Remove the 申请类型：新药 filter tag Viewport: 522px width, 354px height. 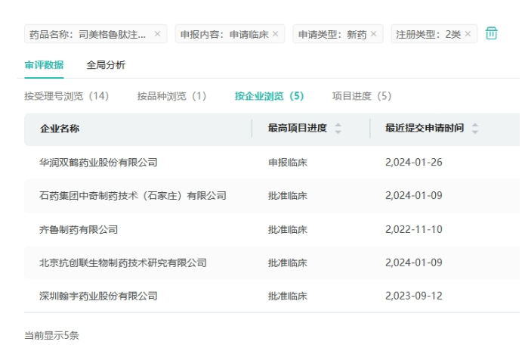point(373,34)
